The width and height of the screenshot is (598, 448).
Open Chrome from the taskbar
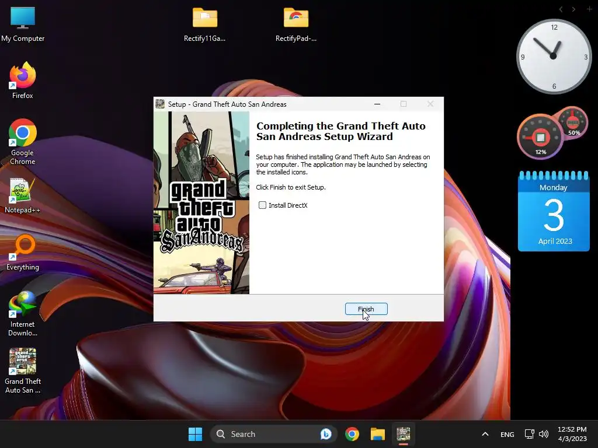click(352, 434)
